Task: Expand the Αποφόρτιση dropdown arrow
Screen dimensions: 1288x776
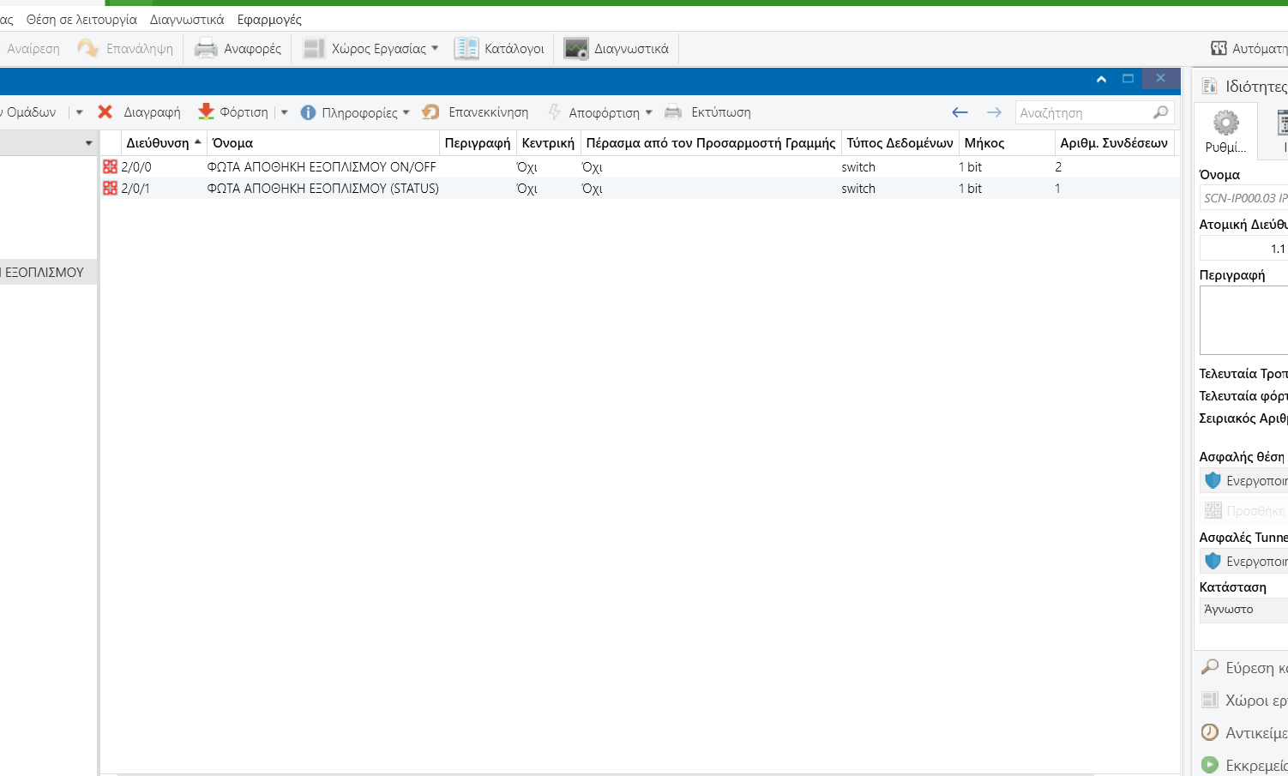Action: click(649, 112)
